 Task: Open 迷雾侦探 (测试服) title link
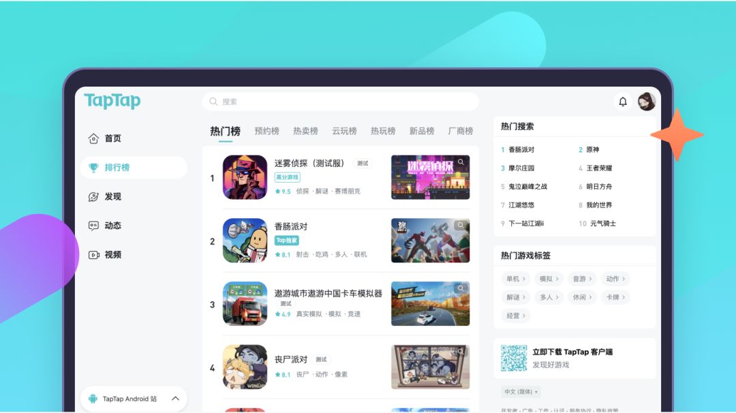(x=309, y=164)
